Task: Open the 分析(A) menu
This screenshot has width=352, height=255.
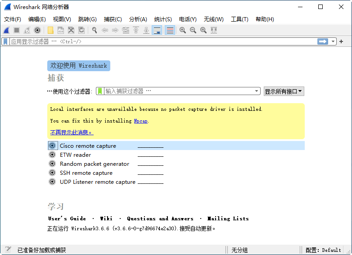Action: [138, 19]
